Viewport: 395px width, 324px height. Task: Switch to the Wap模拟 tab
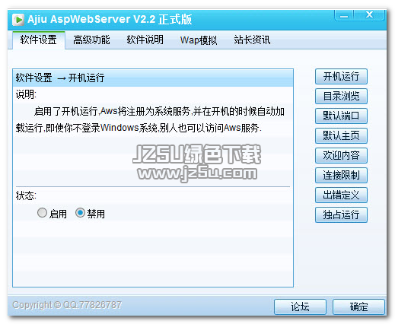[199, 40]
